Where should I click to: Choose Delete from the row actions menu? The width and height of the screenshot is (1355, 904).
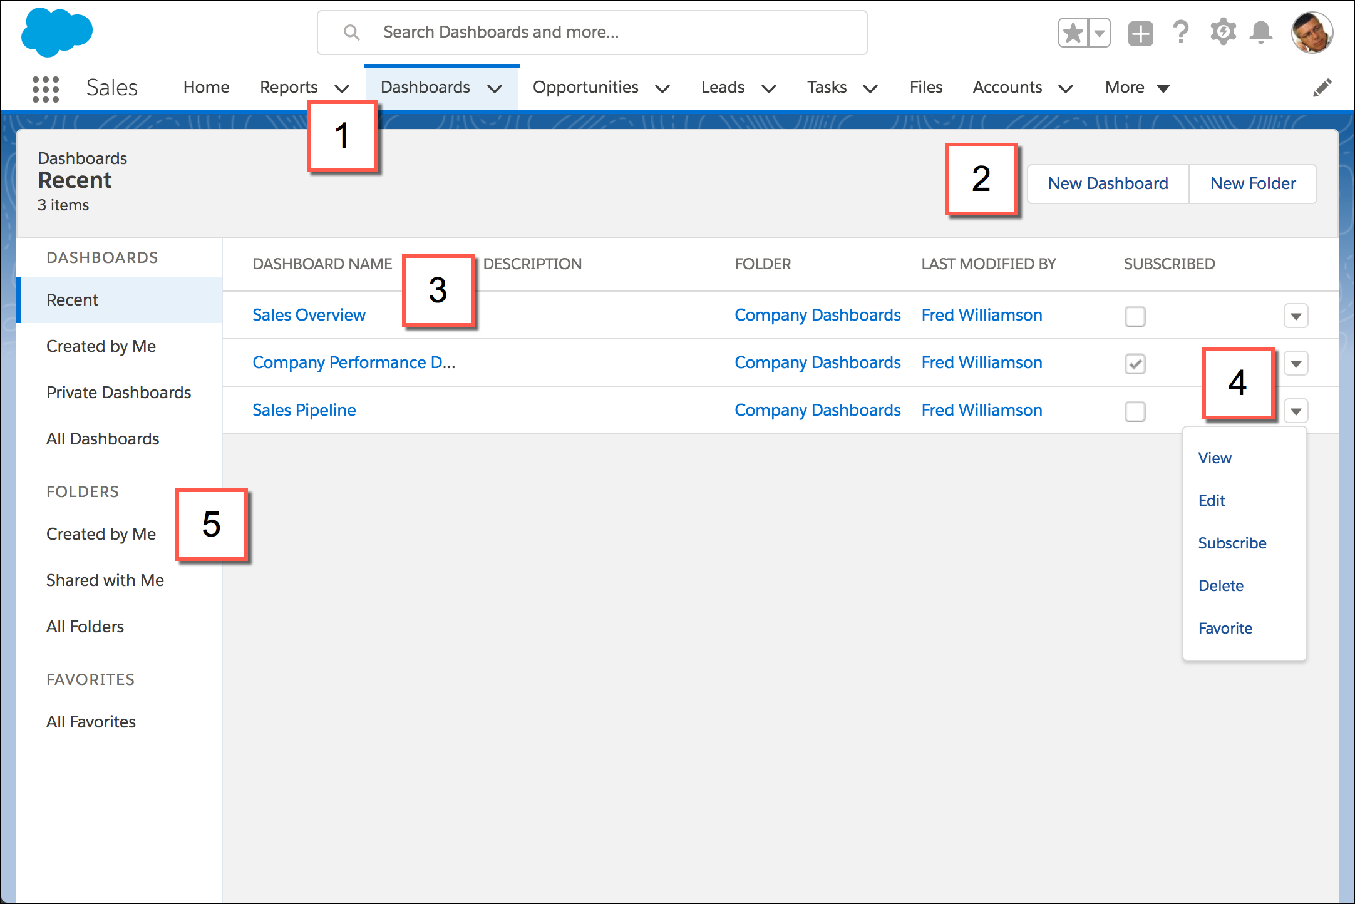pos(1221,585)
